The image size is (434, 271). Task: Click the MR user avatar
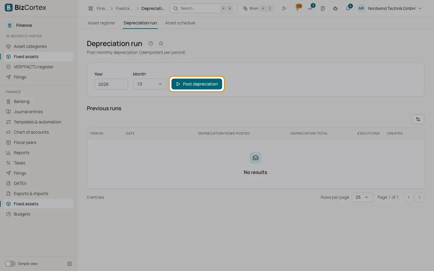[361, 8]
